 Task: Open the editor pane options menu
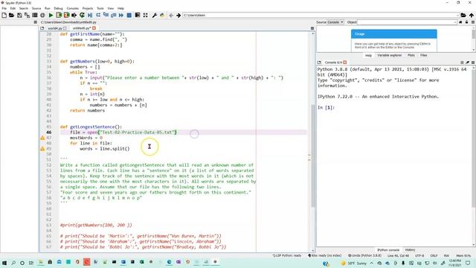[x=312, y=28]
